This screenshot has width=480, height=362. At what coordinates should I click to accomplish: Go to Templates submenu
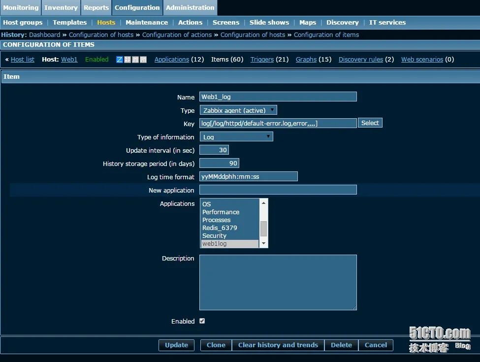pyautogui.click(x=70, y=22)
